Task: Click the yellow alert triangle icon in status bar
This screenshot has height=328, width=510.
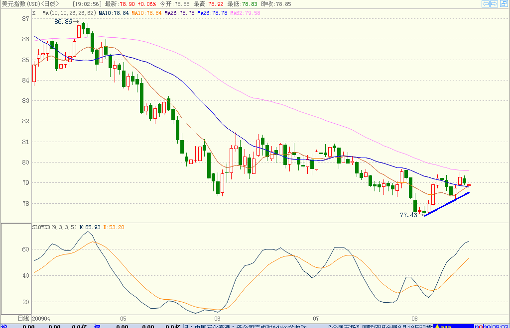Action: point(437,326)
